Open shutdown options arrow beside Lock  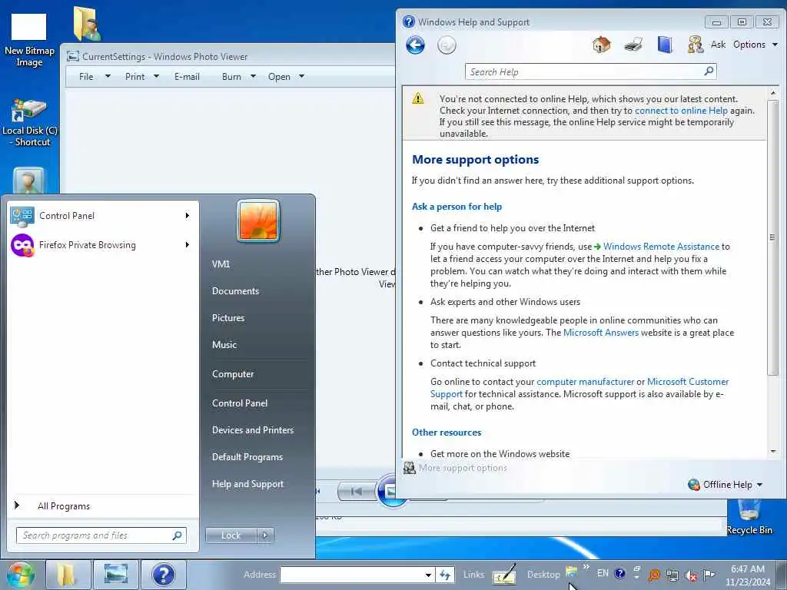pos(265,535)
